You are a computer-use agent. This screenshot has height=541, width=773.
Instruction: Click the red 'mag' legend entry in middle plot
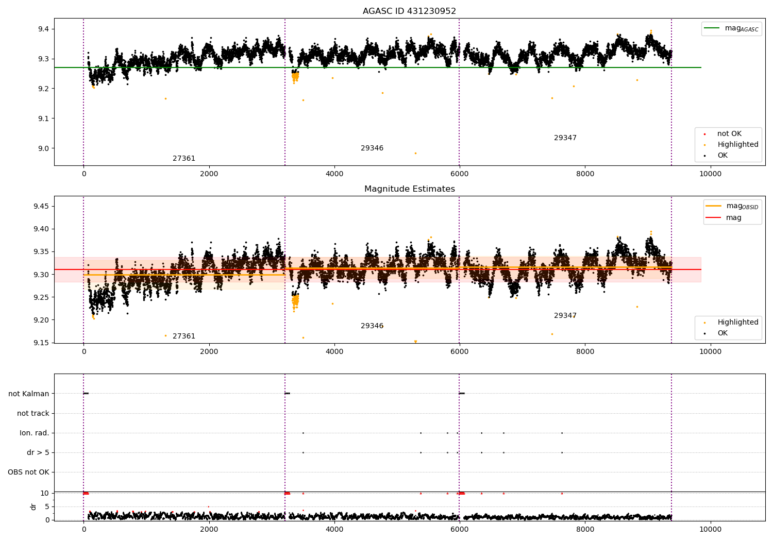(724, 218)
